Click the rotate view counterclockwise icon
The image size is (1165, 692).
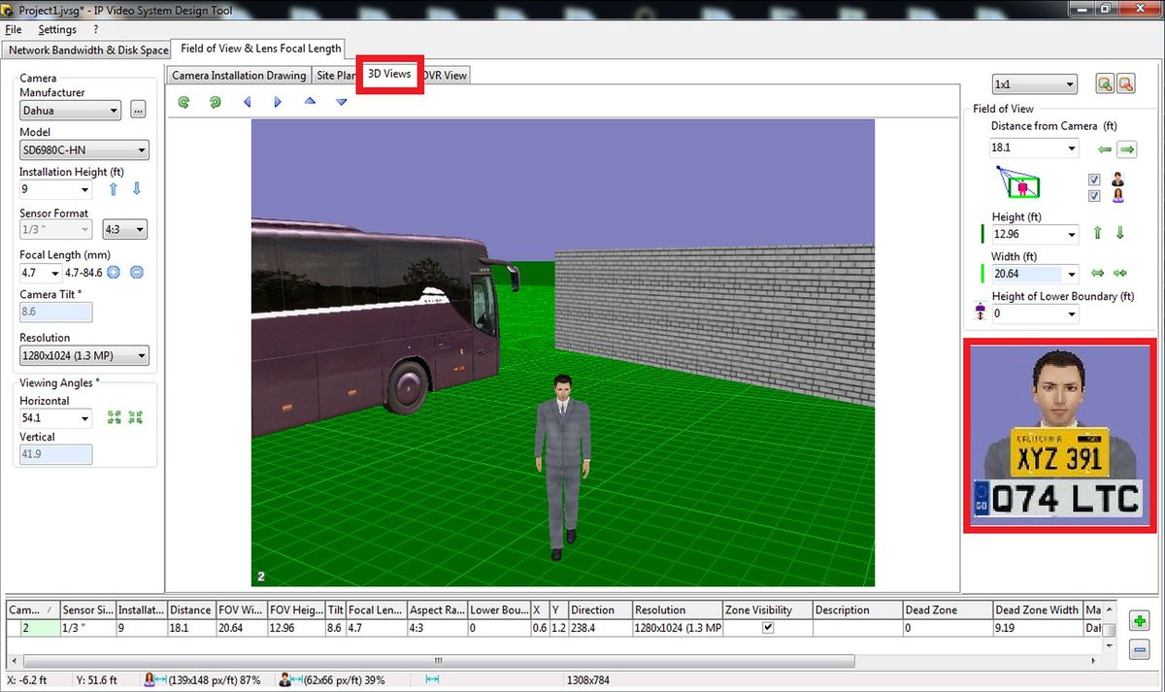[183, 102]
